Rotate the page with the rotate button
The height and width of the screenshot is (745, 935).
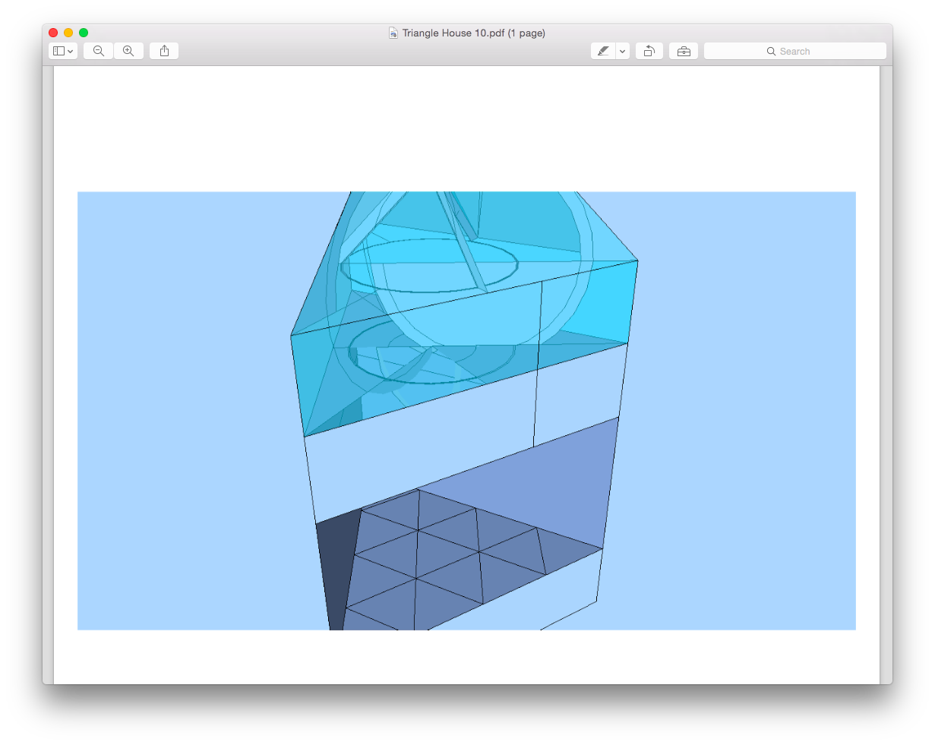pyautogui.click(x=649, y=51)
